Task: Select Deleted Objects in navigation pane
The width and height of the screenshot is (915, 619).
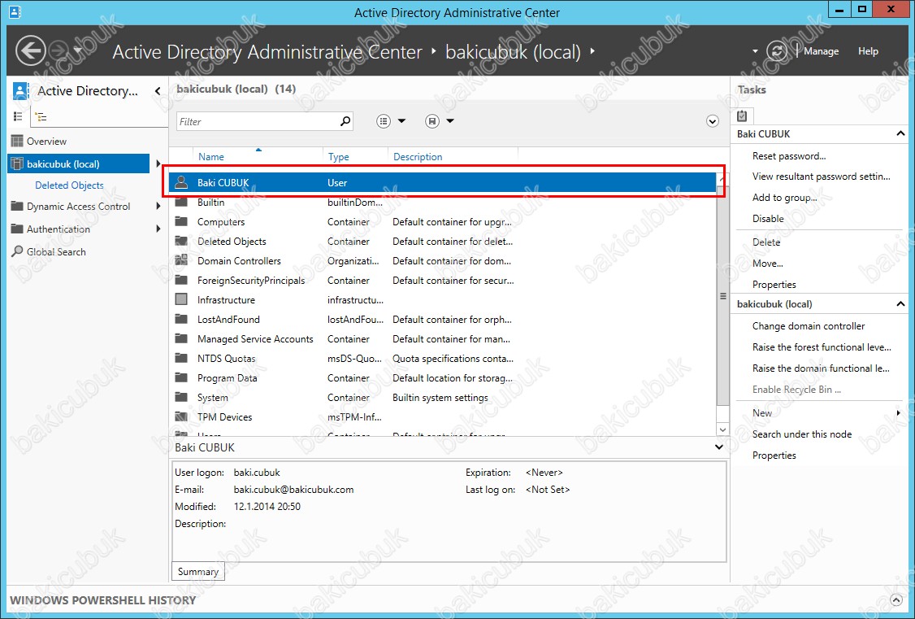Action: point(69,185)
